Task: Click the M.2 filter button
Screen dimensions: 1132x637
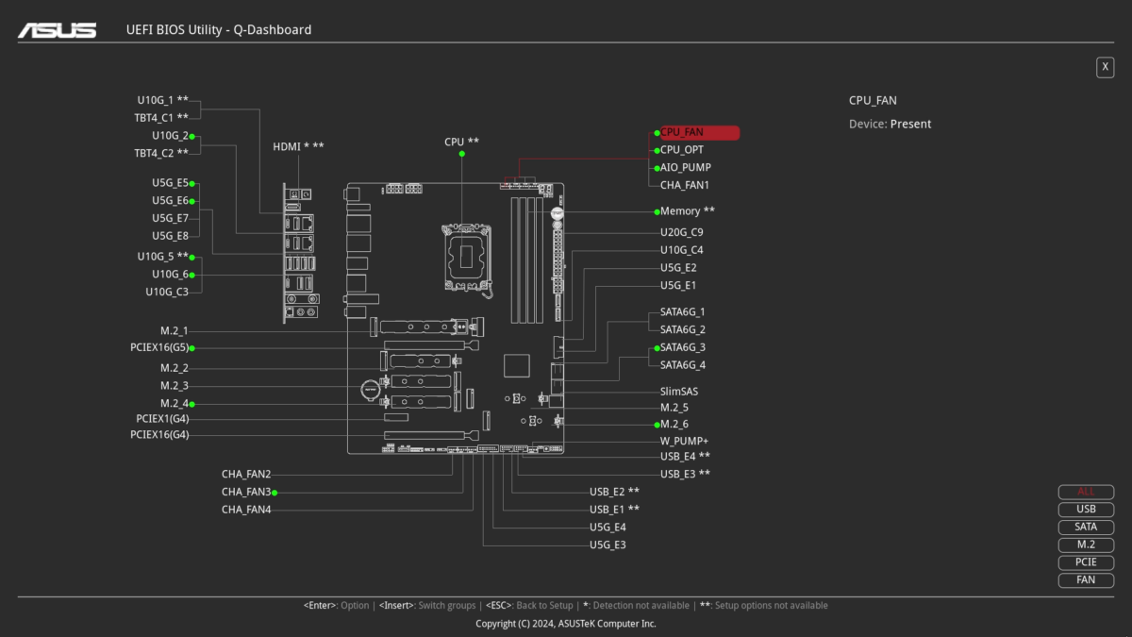Action: pyautogui.click(x=1086, y=545)
